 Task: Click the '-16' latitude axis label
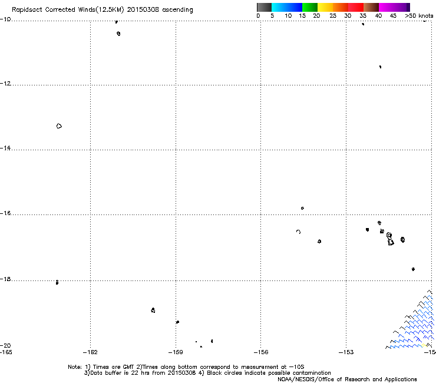click(5, 213)
